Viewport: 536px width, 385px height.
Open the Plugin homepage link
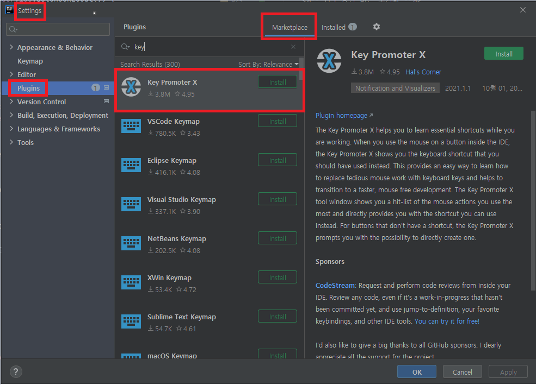(344, 115)
